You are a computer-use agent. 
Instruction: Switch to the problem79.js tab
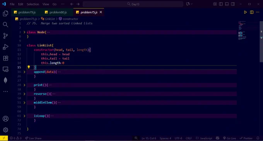[27, 12]
